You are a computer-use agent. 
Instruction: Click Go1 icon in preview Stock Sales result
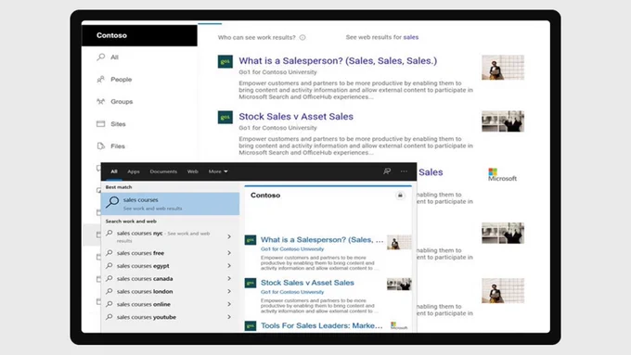(x=251, y=283)
